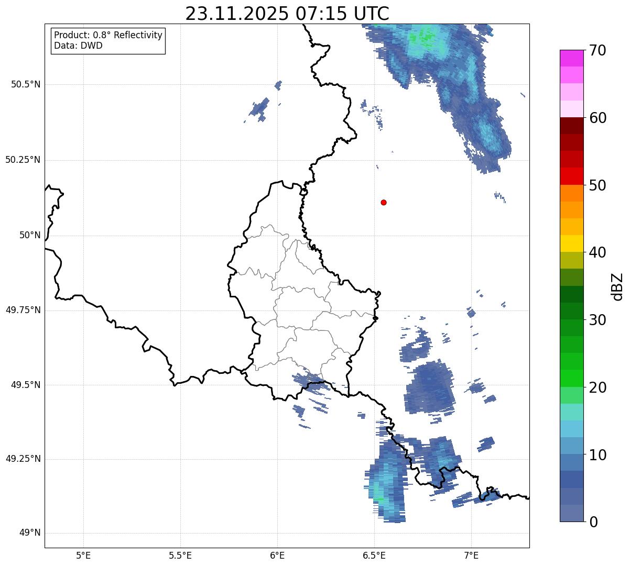Image resolution: width=630 pixels, height=566 pixels.
Task: Pick the dark green swatch just above 30 dBZ
Action: (x=572, y=311)
